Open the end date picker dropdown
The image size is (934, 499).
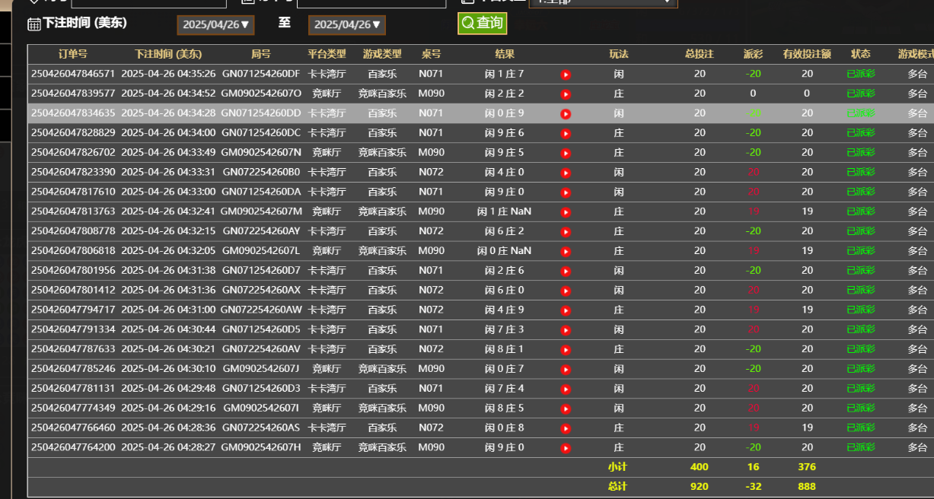346,25
